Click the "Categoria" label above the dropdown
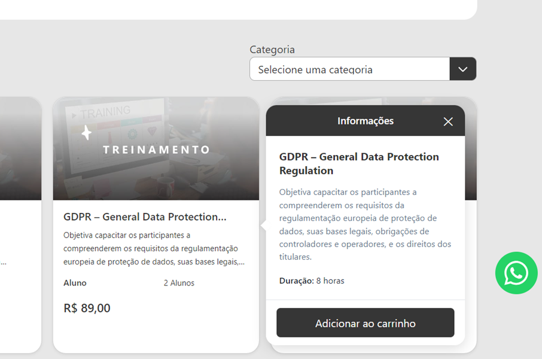 pos(272,50)
